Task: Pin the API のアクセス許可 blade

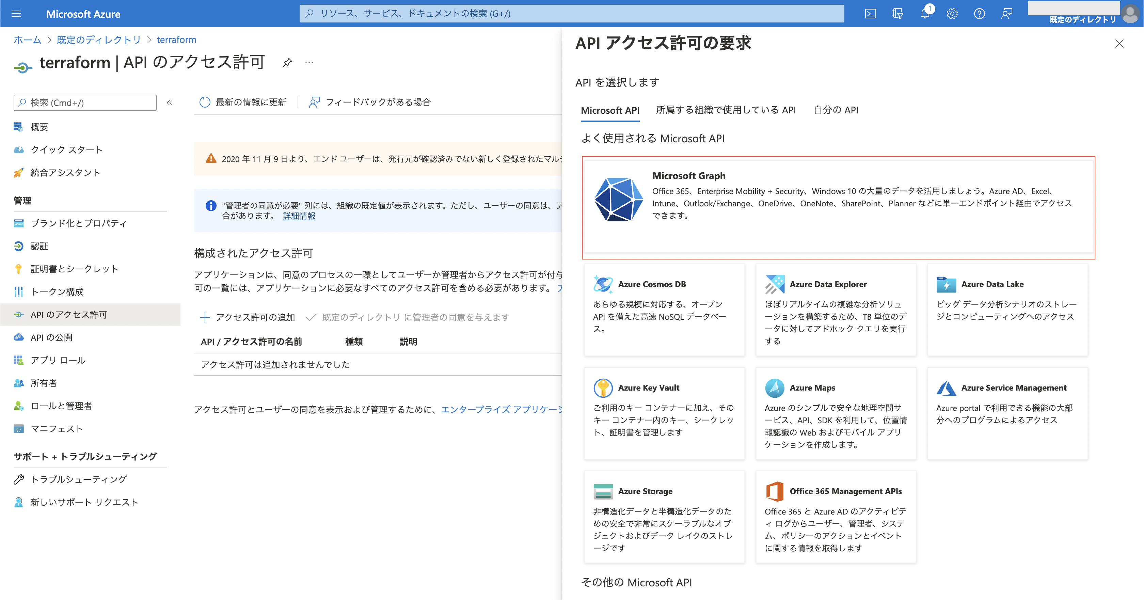Action: 287,63
